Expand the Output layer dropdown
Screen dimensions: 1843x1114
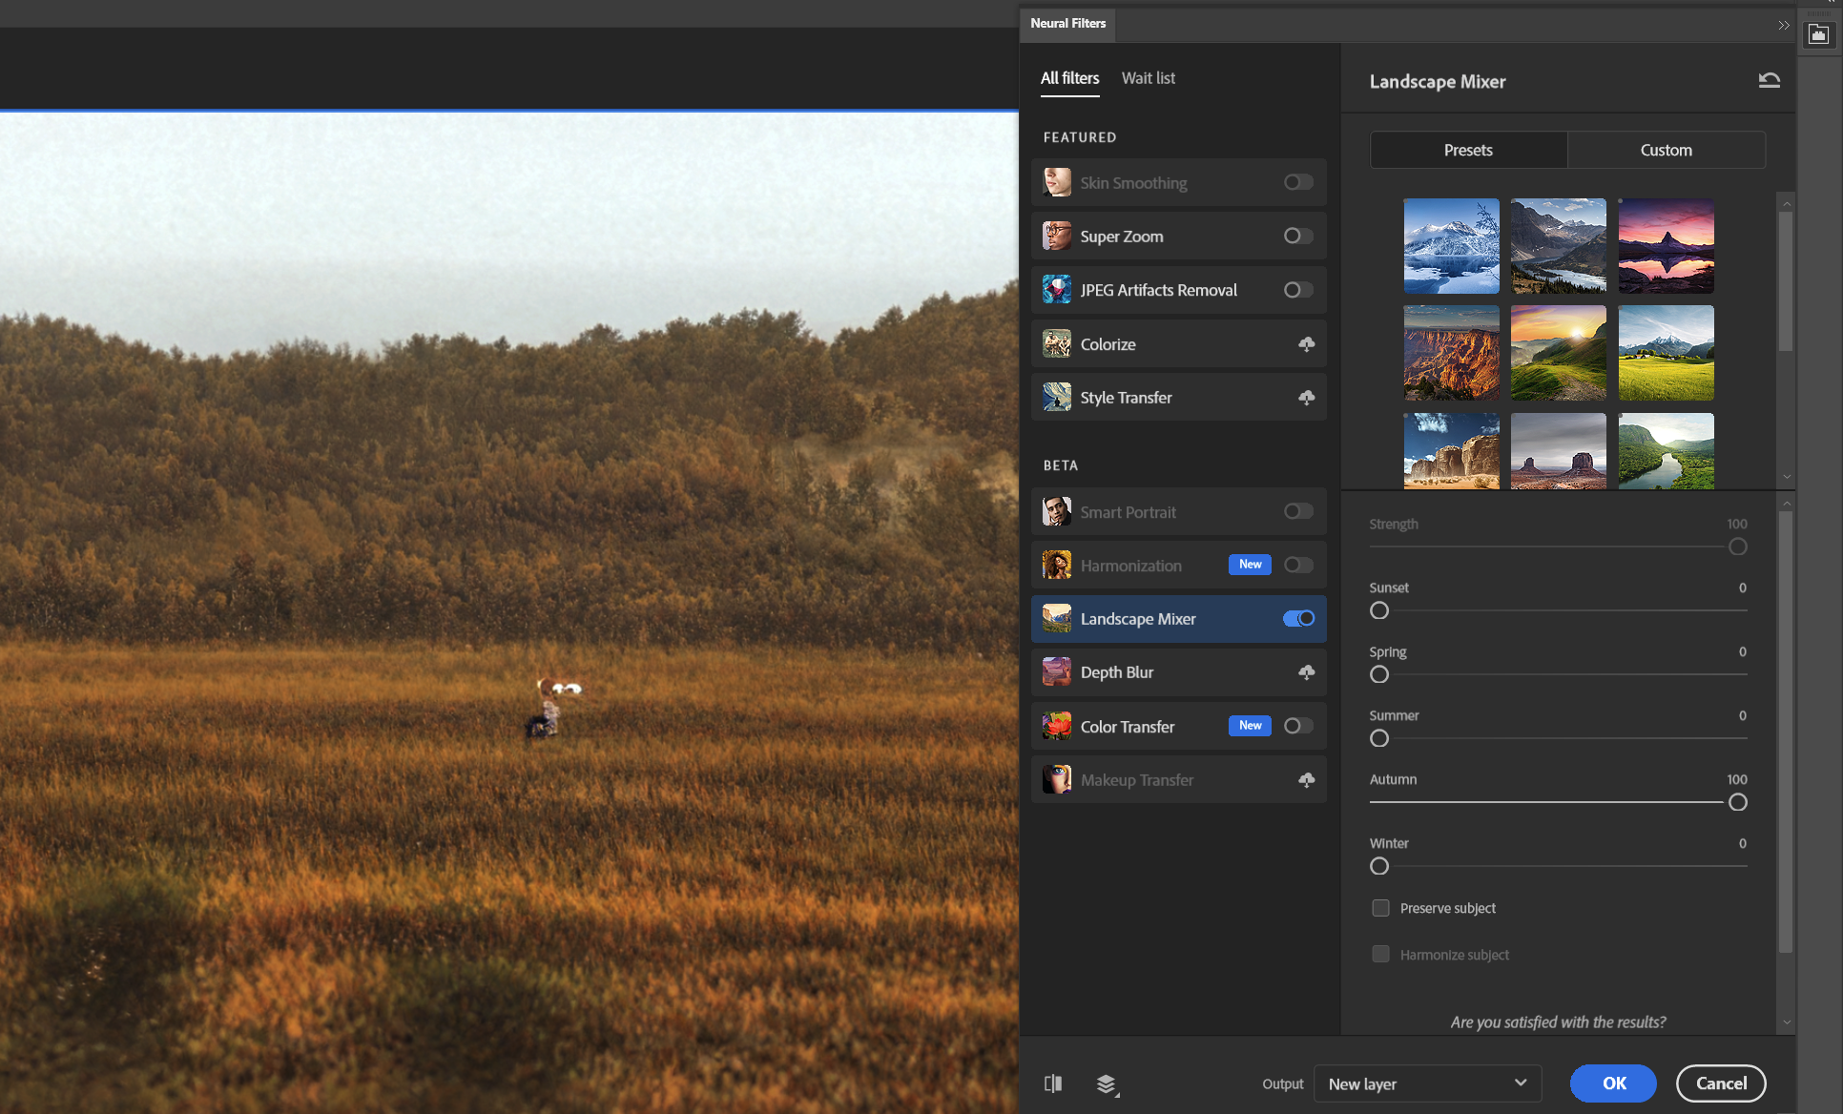[1520, 1083]
